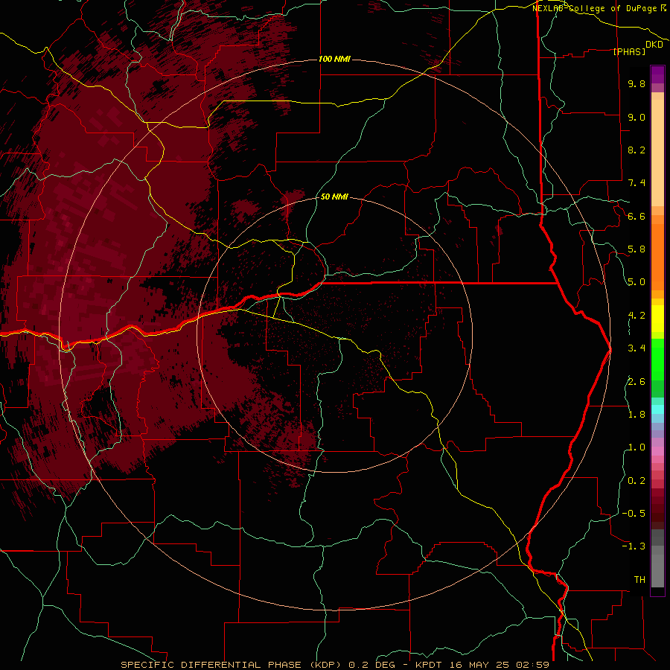
Task: Click the SPECIFIC DIFFERENTIAL PHASE (KDP) title text
Action: coord(231,665)
